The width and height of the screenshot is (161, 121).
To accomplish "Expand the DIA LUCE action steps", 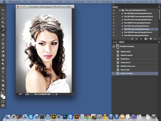I will click(x=122, y=19).
